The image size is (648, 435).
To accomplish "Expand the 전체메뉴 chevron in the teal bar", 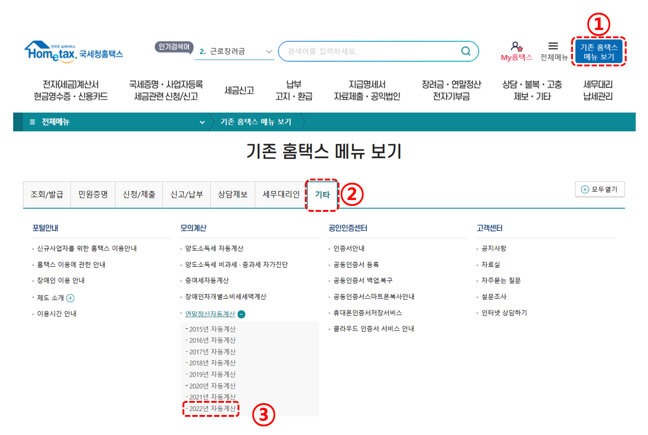I will pyautogui.click(x=202, y=122).
